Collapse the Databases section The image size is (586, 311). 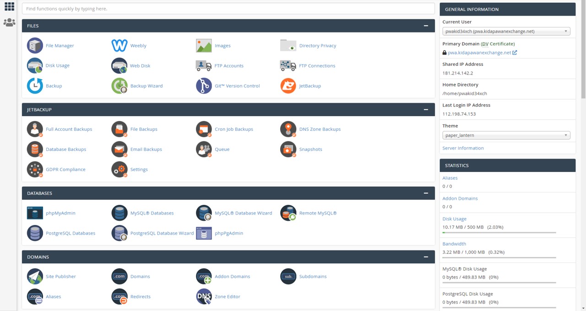click(x=426, y=193)
